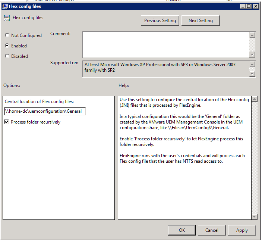Apply the policy changes
This screenshot has height=240, width=262.
pos(242,230)
